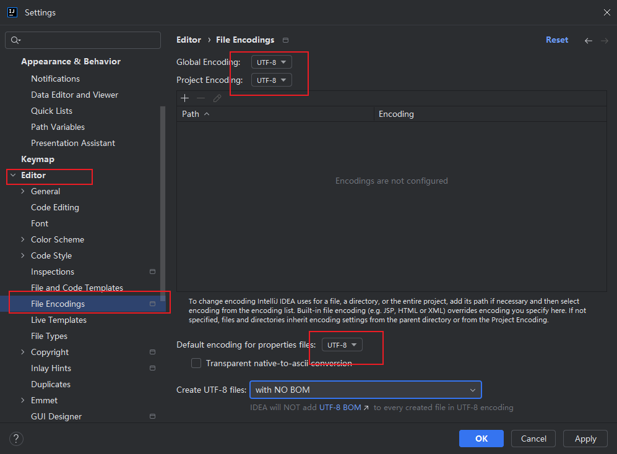The image size is (617, 454).
Task: Click the remove path minus icon
Action: 201,98
